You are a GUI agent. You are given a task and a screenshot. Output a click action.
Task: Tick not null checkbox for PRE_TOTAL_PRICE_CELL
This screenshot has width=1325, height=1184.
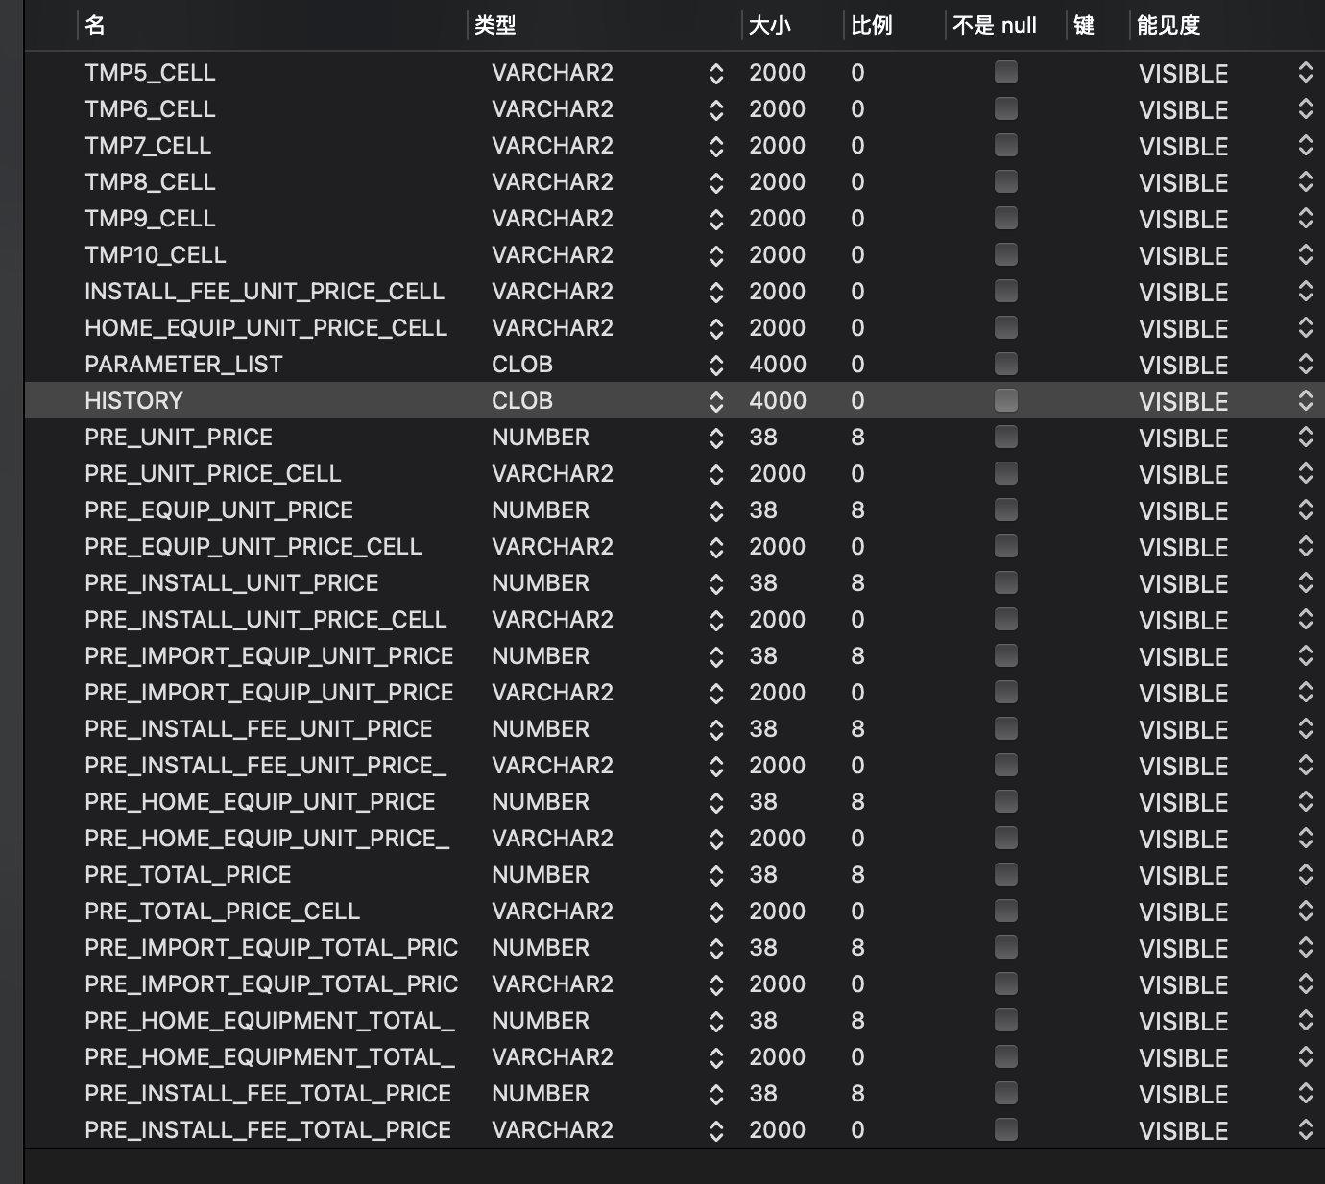tap(1005, 911)
